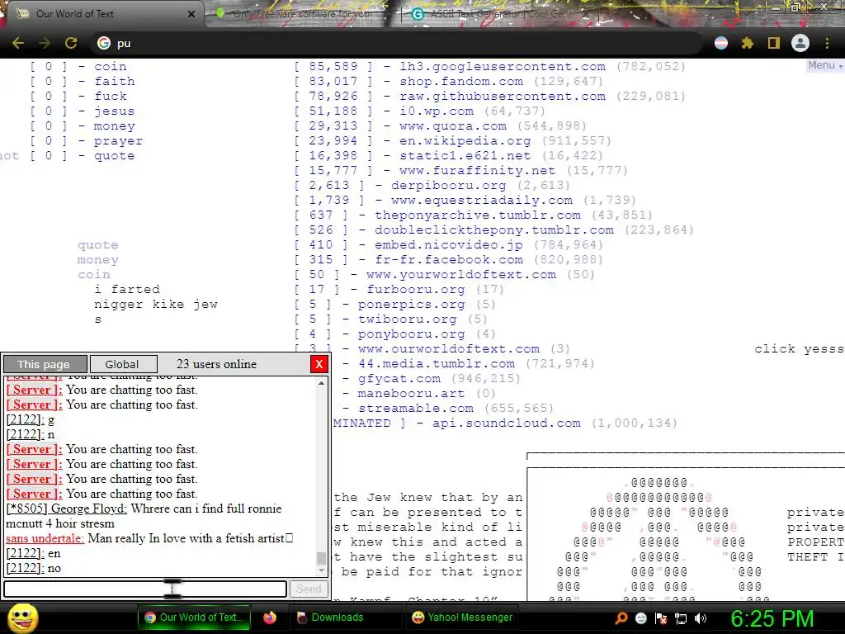Click the magnifier search tray icon
The height and width of the screenshot is (634, 845).
click(x=621, y=617)
